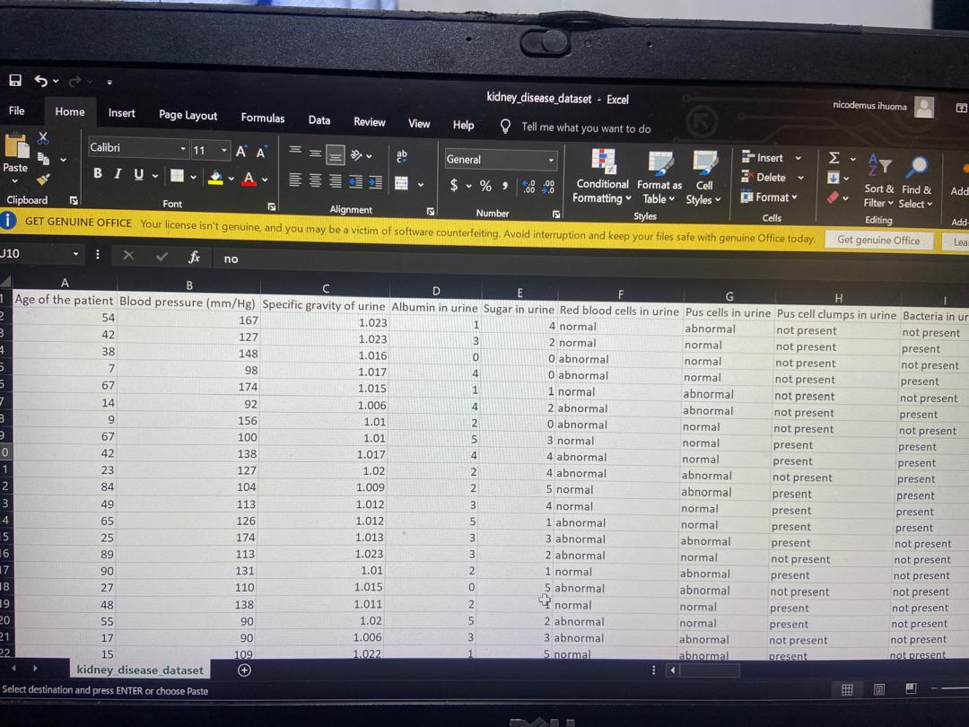969x727 pixels.
Task: Click the Increase Indent icon
Action: coord(375,182)
